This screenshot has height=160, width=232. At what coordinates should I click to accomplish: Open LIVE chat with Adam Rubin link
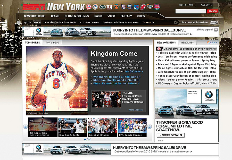(60, 22)
